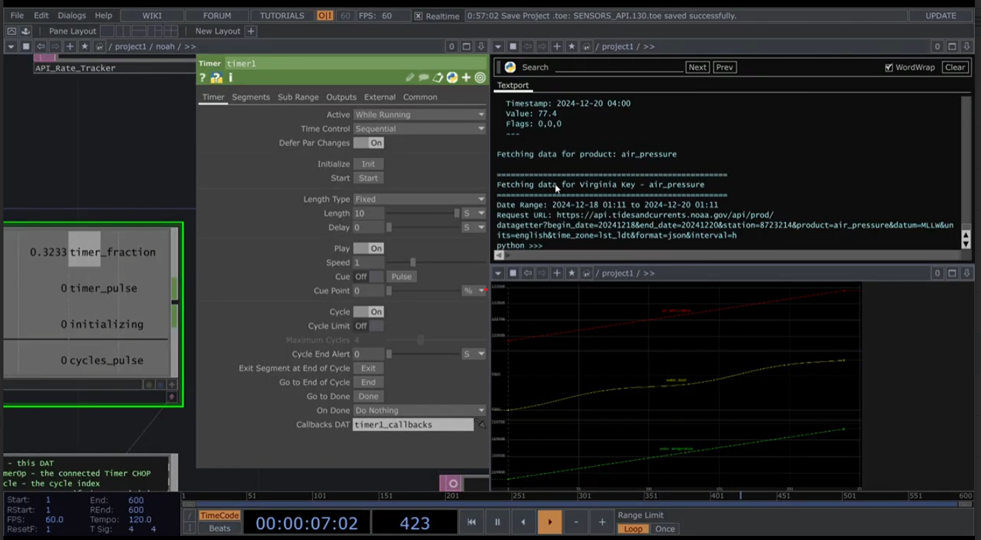Click the edit arrow next to Callbacks DAT field
This screenshot has width=981, height=540.
482,424
